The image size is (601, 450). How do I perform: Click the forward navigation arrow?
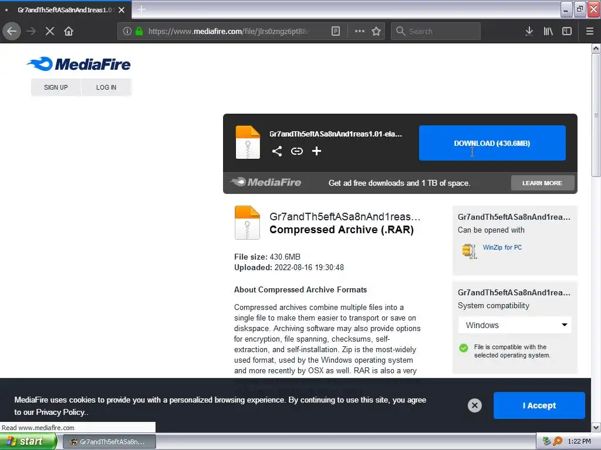(x=31, y=31)
